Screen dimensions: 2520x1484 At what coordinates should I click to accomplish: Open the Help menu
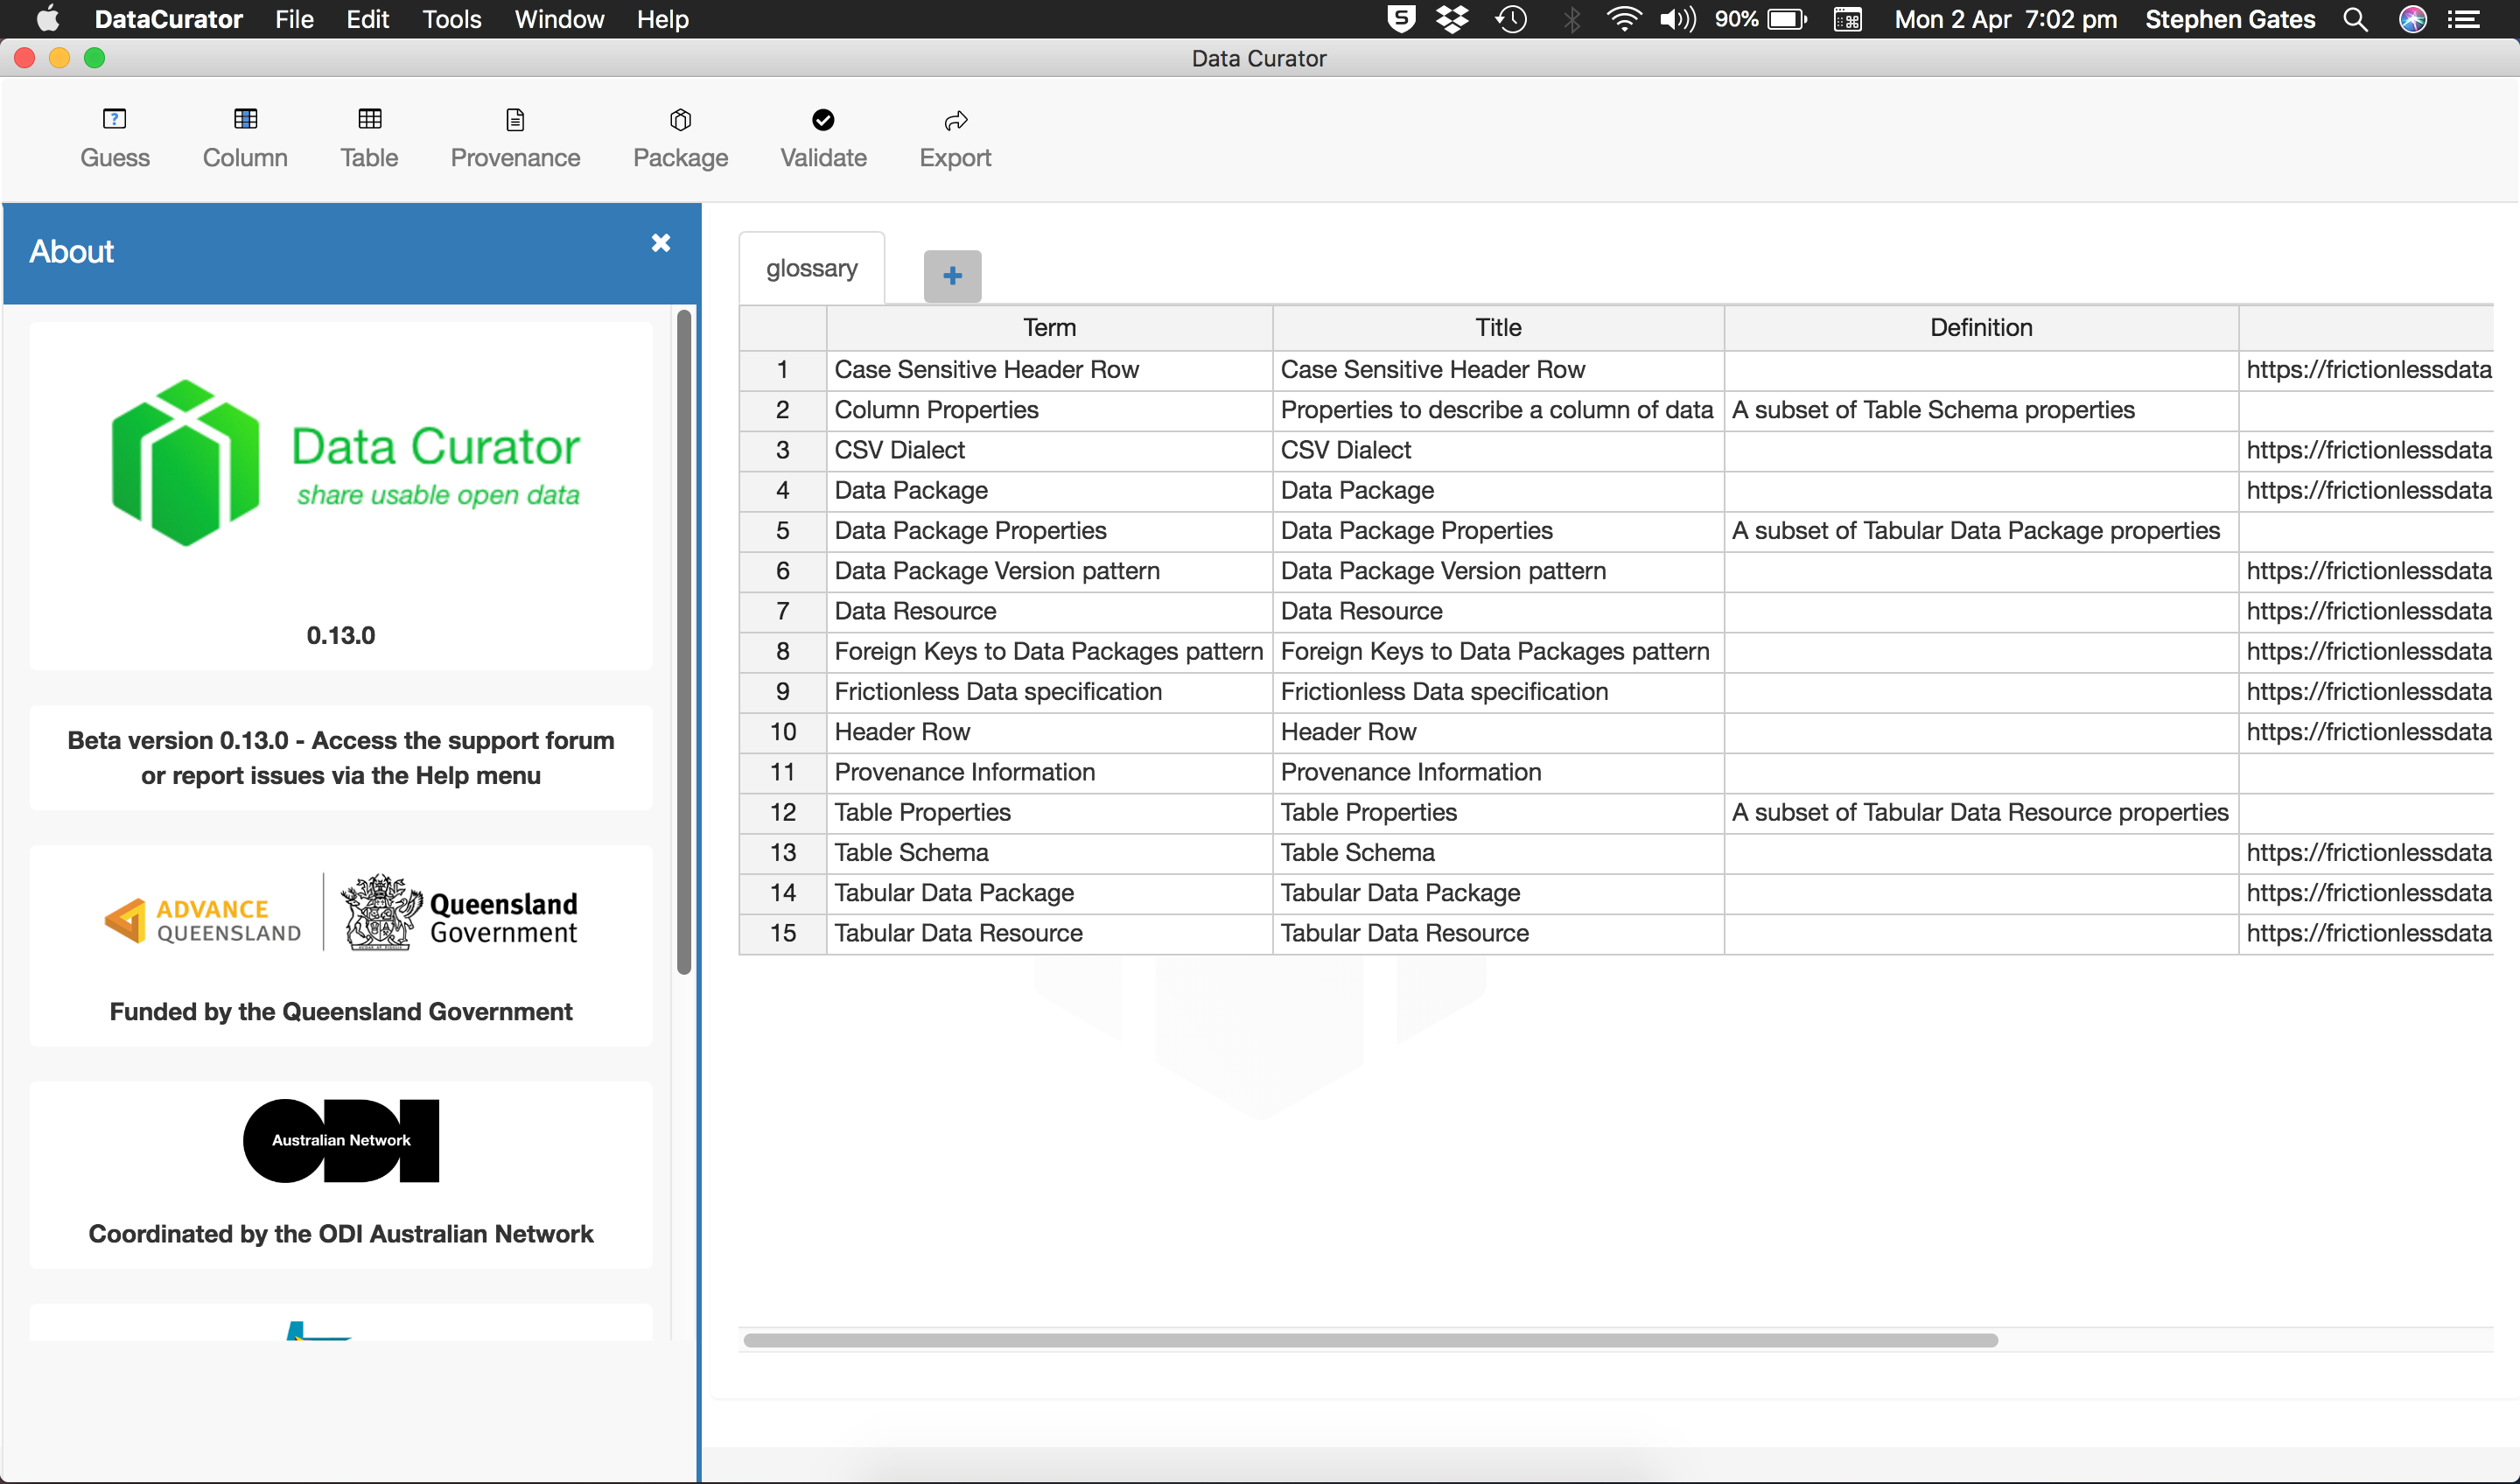(662, 19)
